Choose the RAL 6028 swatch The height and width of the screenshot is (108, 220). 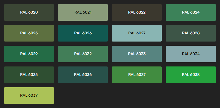click(191, 33)
